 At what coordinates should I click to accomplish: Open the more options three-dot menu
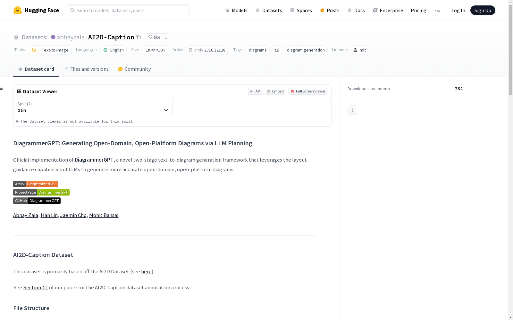click(x=352, y=110)
